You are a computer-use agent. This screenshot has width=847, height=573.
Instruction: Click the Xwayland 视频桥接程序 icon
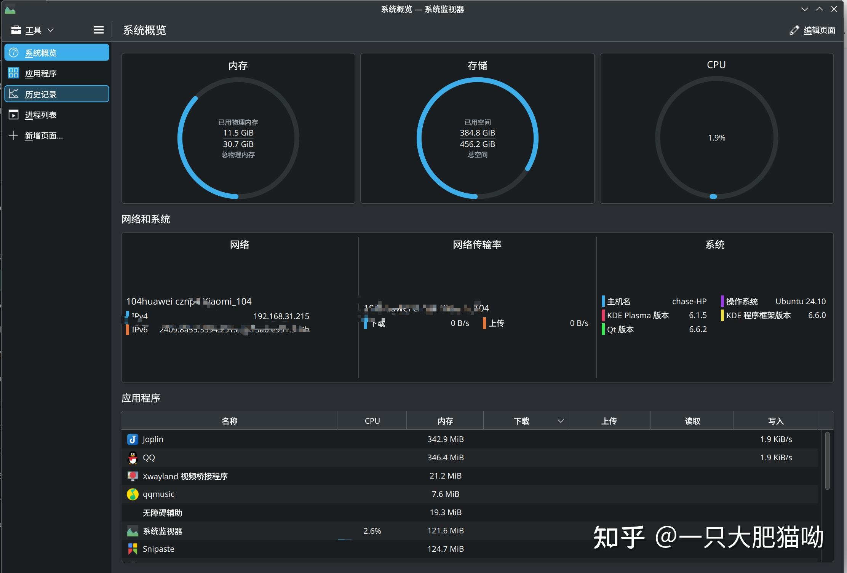[x=133, y=476]
